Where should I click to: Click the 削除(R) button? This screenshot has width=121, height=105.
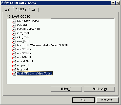click(x=66, y=89)
